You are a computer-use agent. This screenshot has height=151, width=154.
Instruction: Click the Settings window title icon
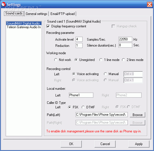click(x=4, y=4)
